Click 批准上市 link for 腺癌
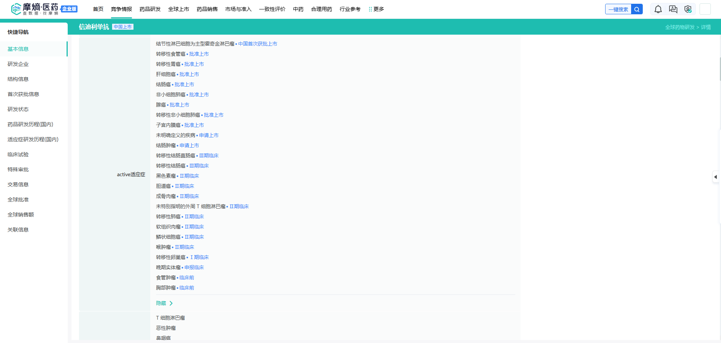 click(x=179, y=105)
